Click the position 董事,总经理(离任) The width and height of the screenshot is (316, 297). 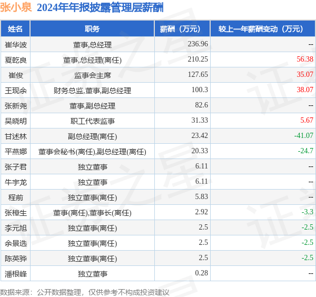[x=92, y=60]
